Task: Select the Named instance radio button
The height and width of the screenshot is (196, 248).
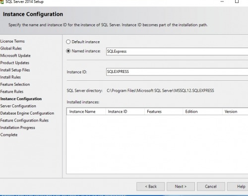Action: point(68,51)
